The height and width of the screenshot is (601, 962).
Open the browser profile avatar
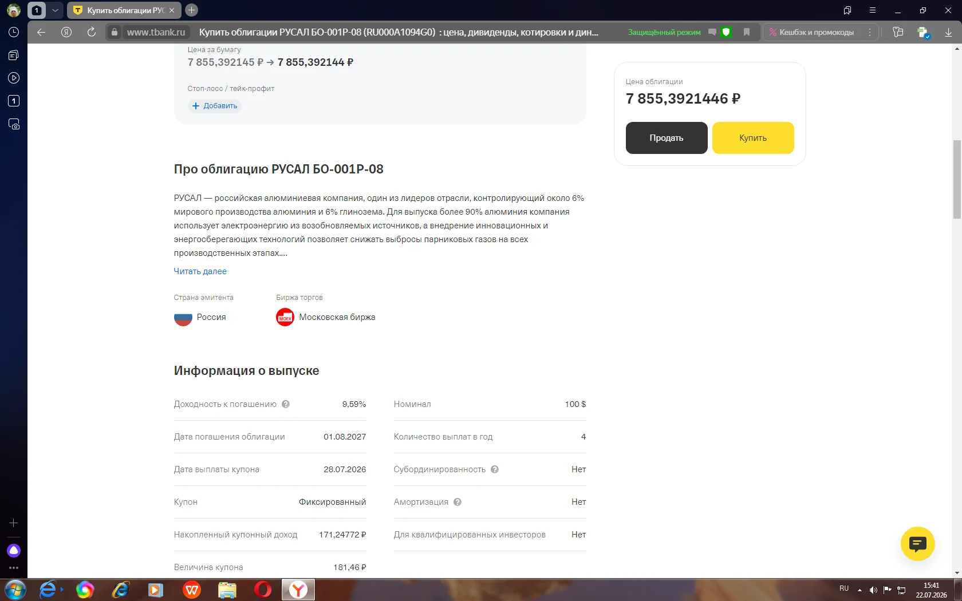(x=14, y=10)
